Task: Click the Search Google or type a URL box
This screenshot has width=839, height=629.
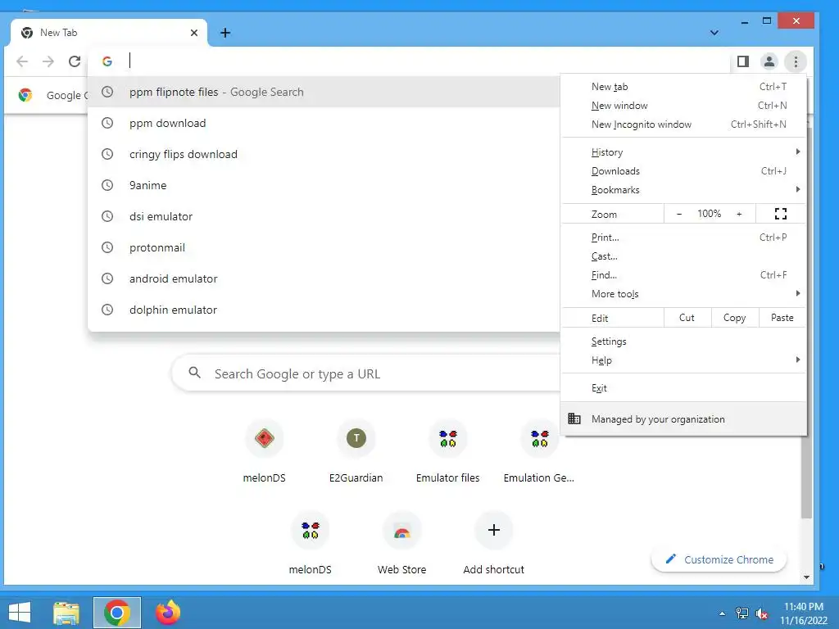Action: coord(366,373)
